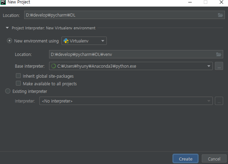This screenshot has width=228, height=164.
Task: Open the Base interpreter dropdown arrow
Action: (x=209, y=66)
